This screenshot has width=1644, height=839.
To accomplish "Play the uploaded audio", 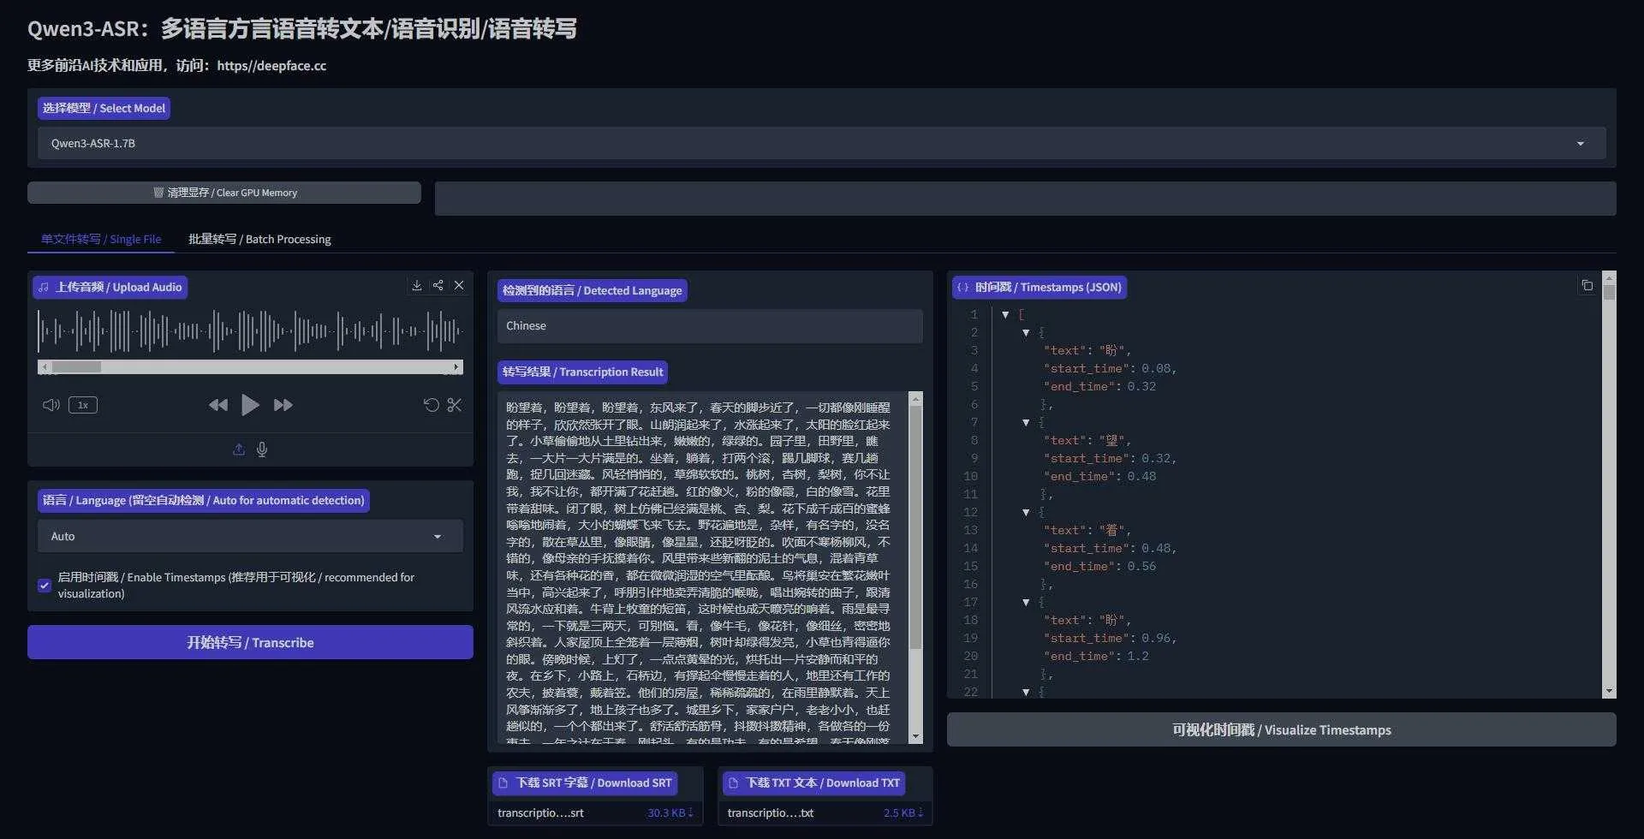I will (250, 405).
